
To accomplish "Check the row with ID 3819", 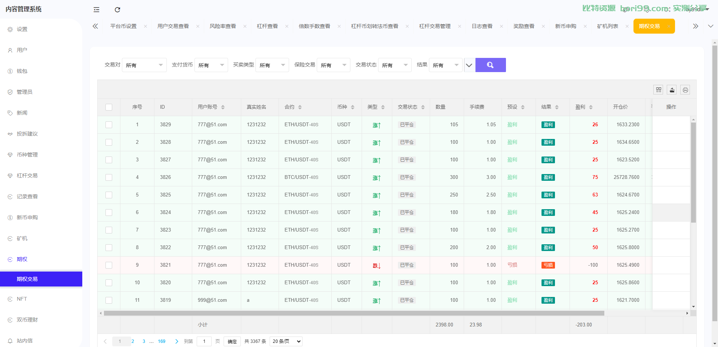I will [x=109, y=300].
